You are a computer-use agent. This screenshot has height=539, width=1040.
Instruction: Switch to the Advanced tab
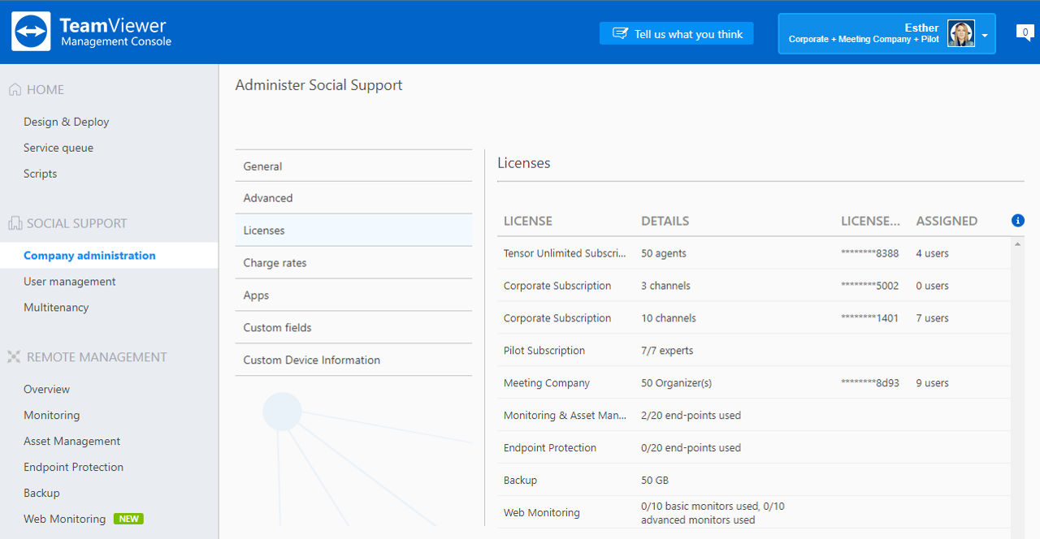(x=353, y=198)
